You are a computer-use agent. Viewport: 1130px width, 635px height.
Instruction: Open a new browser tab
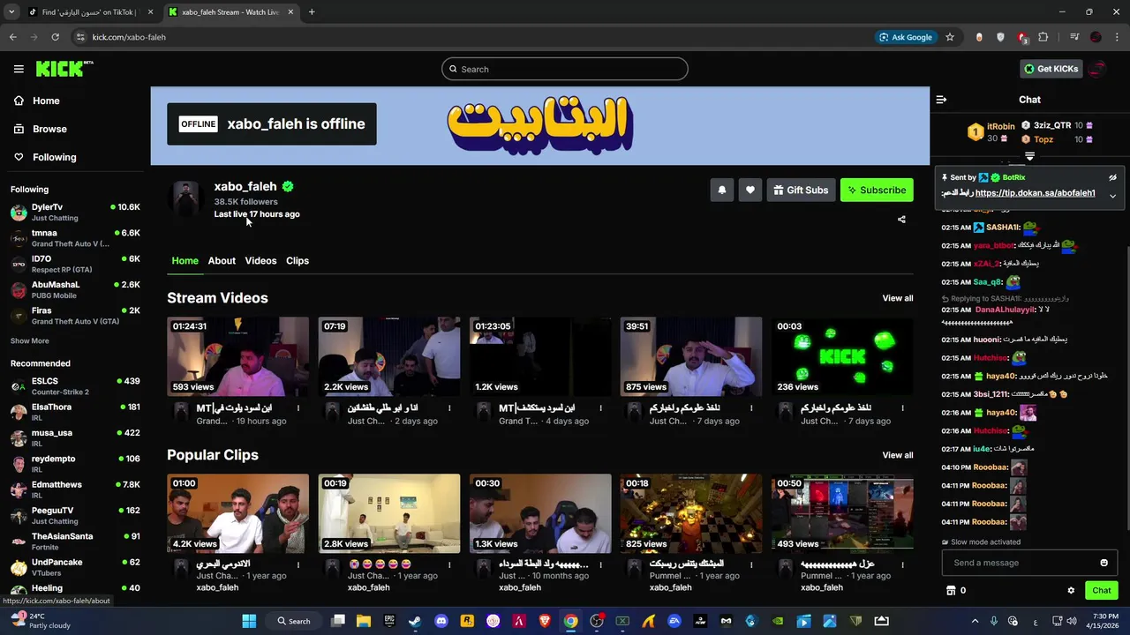click(x=312, y=11)
